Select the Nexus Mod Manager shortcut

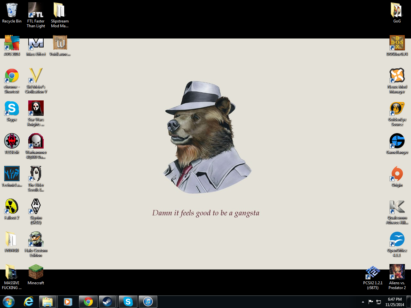[397, 81]
